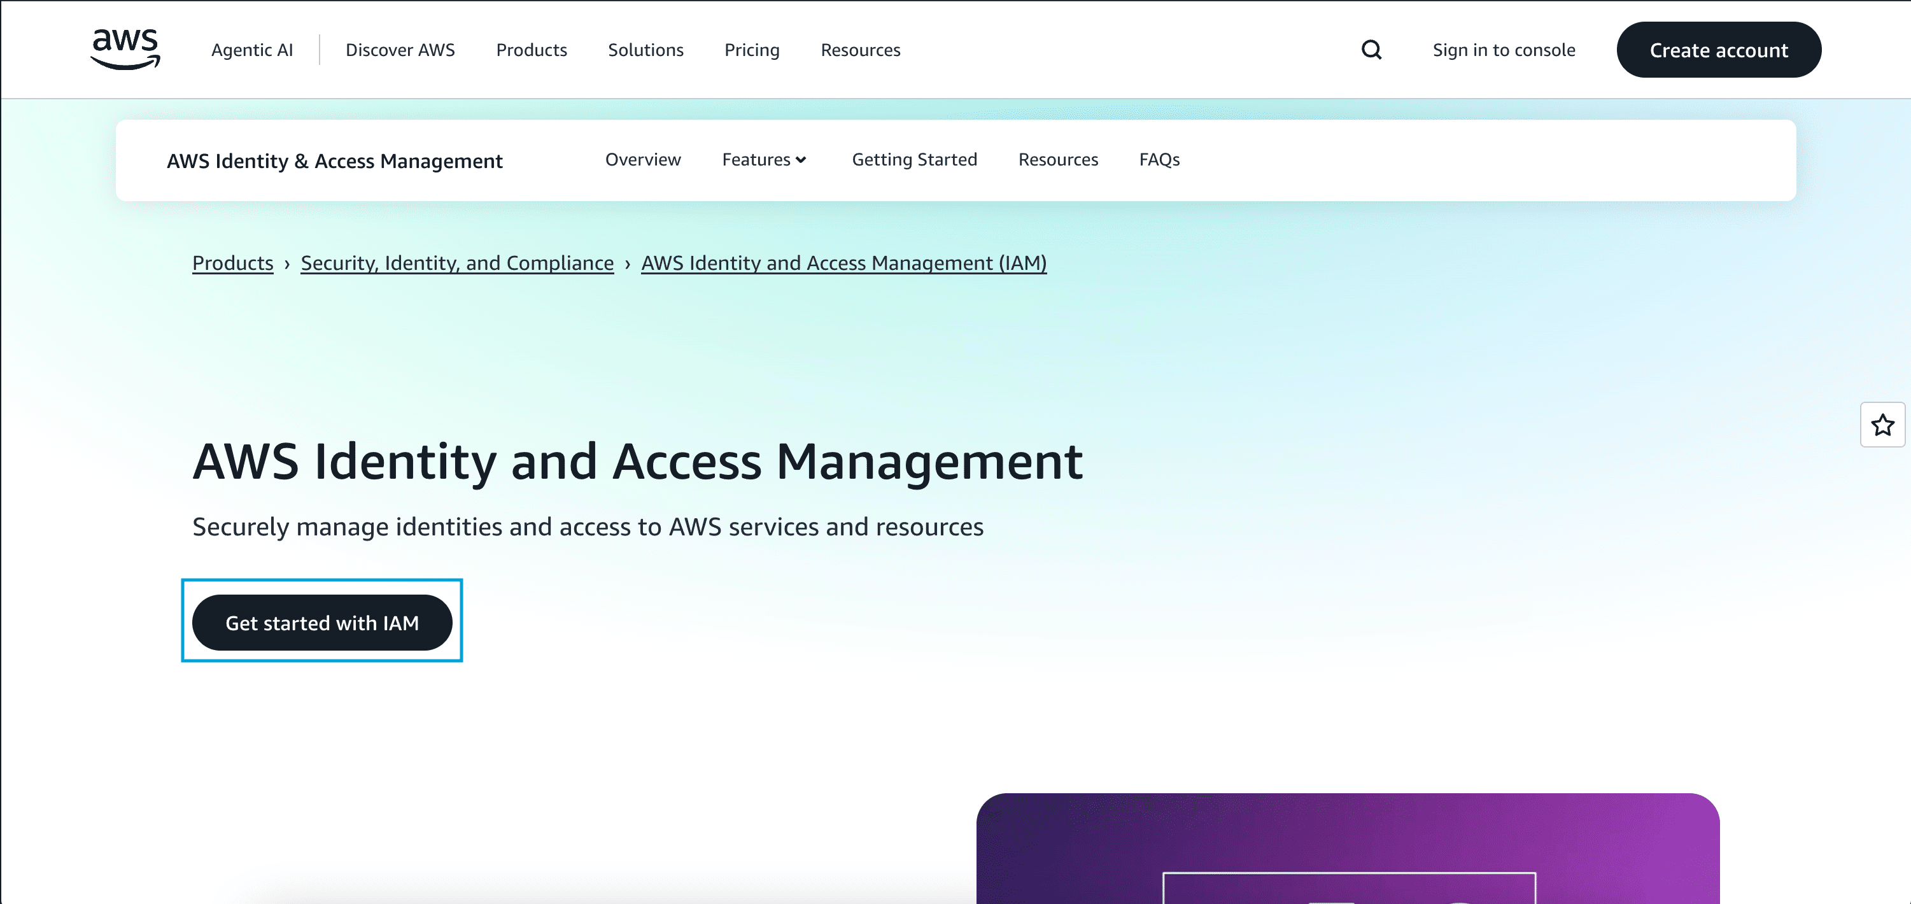The image size is (1911, 904).
Task: Open the FAQs tab
Action: click(1159, 160)
